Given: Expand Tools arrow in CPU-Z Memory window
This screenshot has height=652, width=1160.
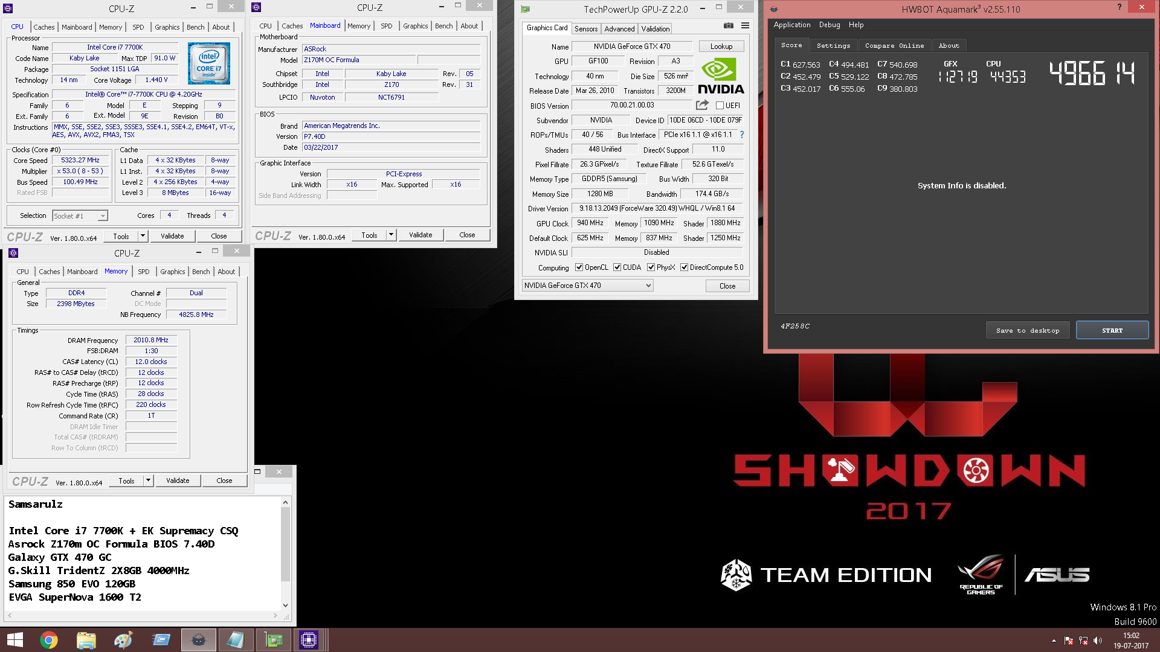Looking at the screenshot, I should click(x=149, y=481).
